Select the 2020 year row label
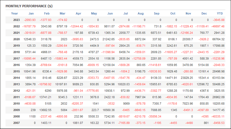 pyautogui.click(x=16, y=39)
